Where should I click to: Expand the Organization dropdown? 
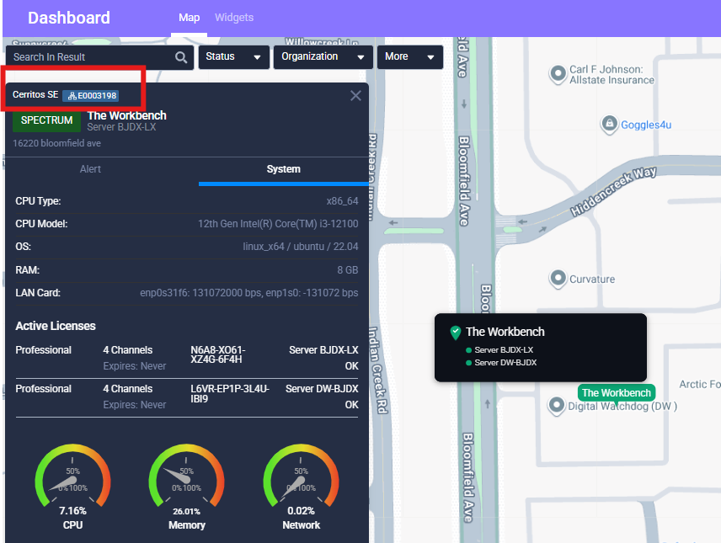(x=323, y=57)
